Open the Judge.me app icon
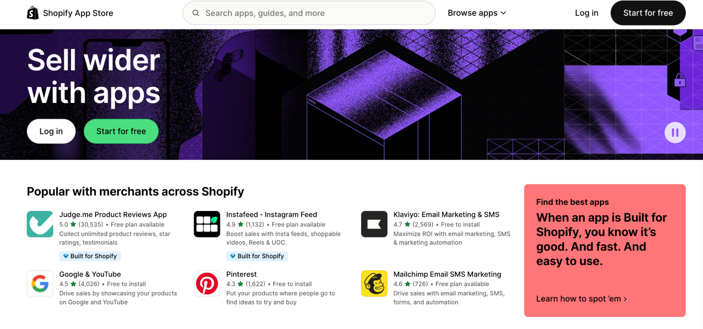Viewport: 703px width, 329px height. pos(40,224)
